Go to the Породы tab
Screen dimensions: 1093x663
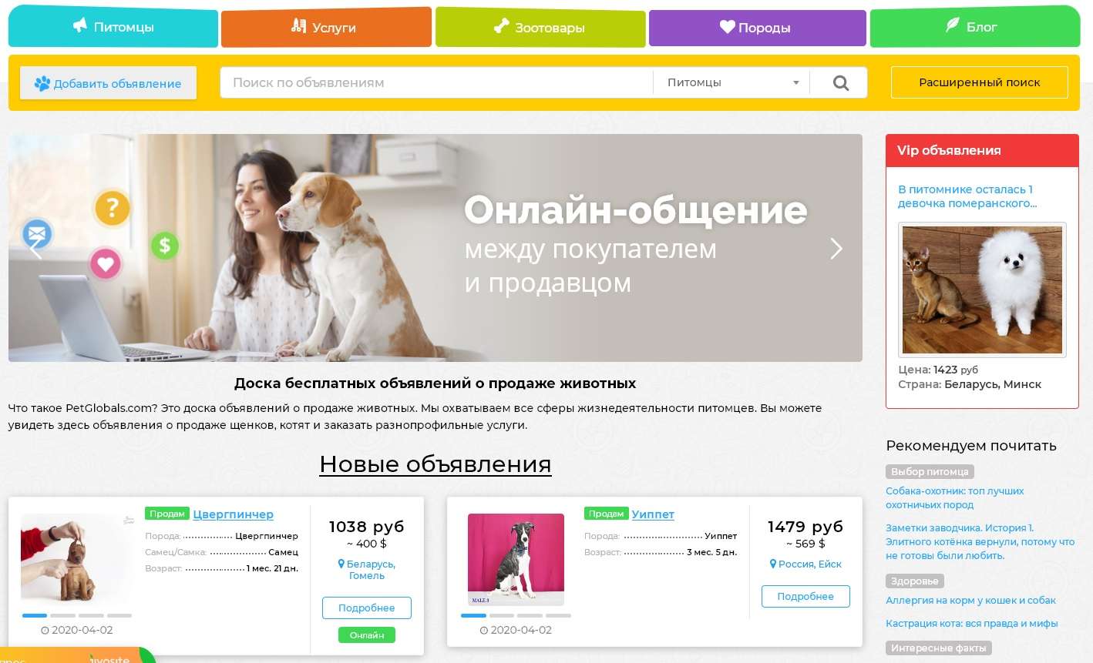(757, 28)
